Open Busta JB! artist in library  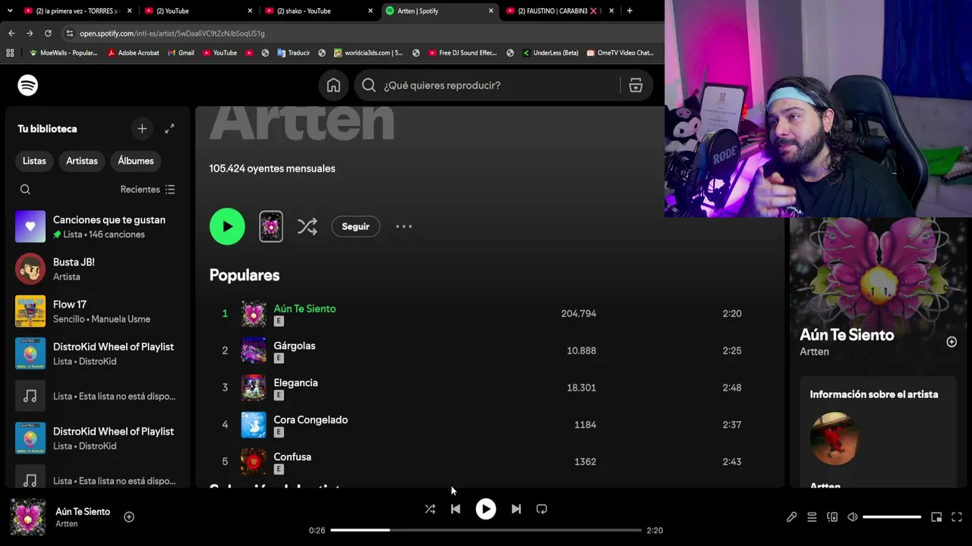[x=97, y=269]
